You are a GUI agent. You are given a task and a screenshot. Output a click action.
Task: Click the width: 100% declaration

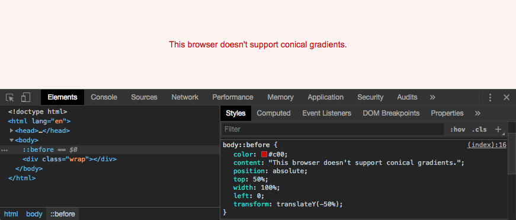pyautogui.click(x=257, y=188)
